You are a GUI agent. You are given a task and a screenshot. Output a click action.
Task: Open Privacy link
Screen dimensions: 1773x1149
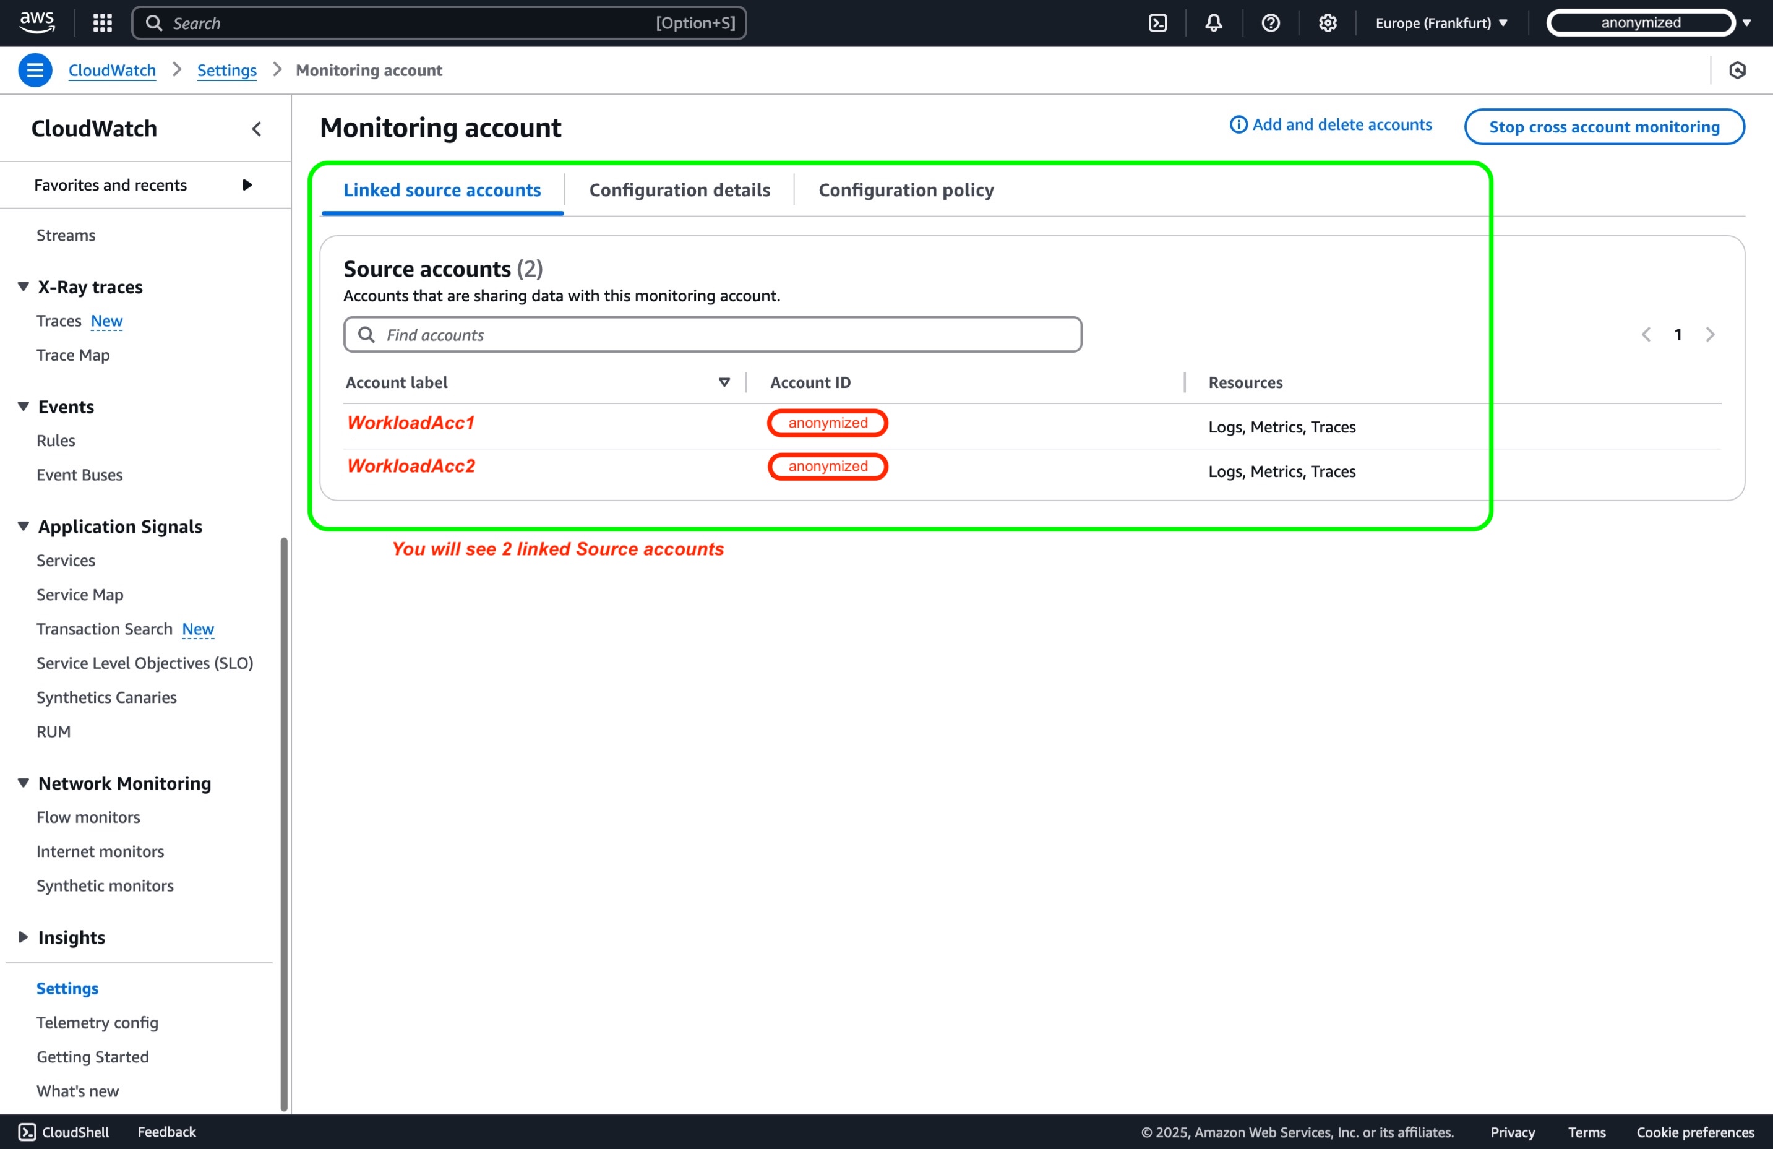point(1513,1133)
